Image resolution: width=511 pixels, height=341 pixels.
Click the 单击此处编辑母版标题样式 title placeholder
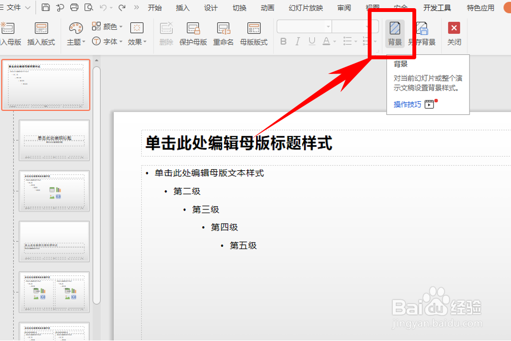pyautogui.click(x=239, y=143)
